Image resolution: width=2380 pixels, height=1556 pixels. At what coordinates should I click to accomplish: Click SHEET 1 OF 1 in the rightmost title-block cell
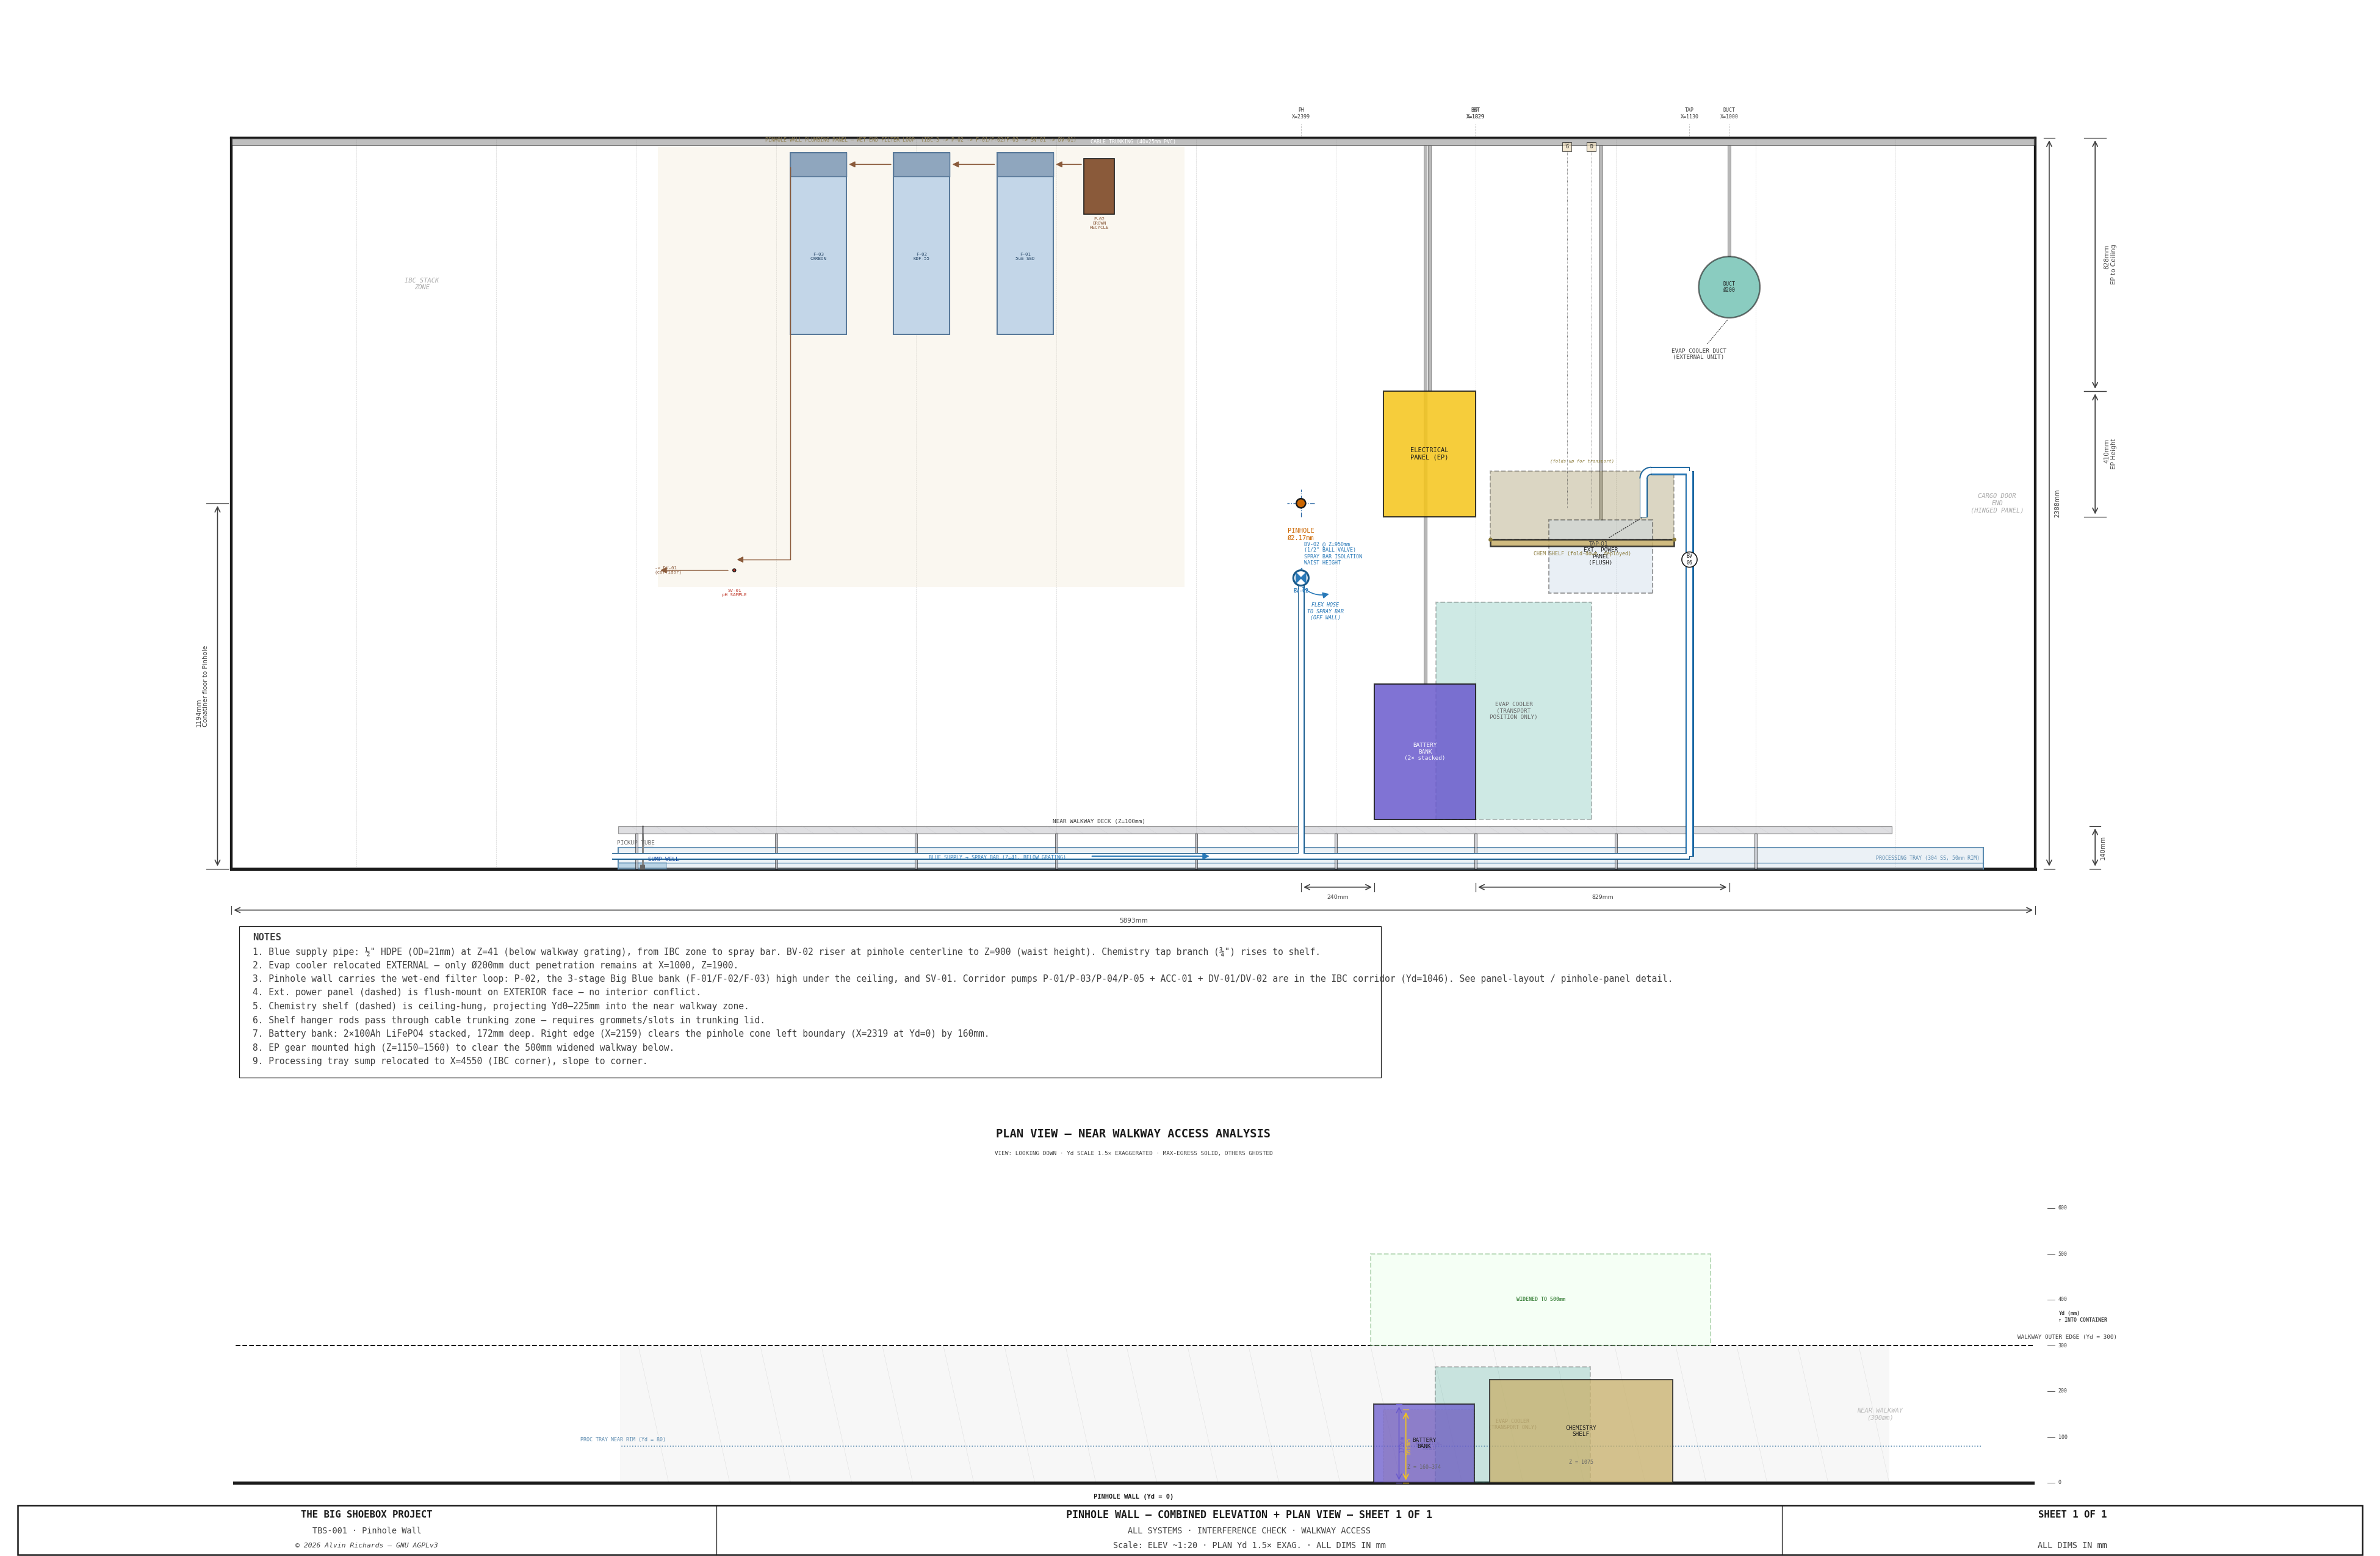(2072, 1515)
